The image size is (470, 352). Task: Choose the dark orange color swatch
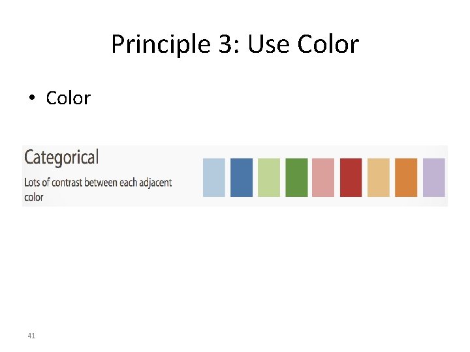pyautogui.click(x=406, y=177)
